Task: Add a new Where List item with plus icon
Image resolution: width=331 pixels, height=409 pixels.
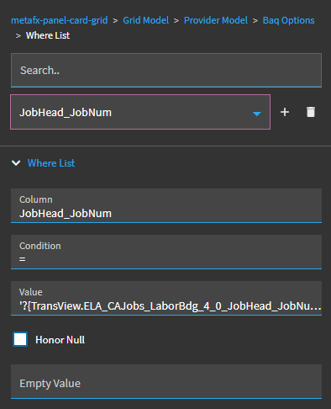Action: pos(285,112)
